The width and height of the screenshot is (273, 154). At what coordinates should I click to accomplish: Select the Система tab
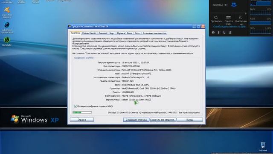76,33
